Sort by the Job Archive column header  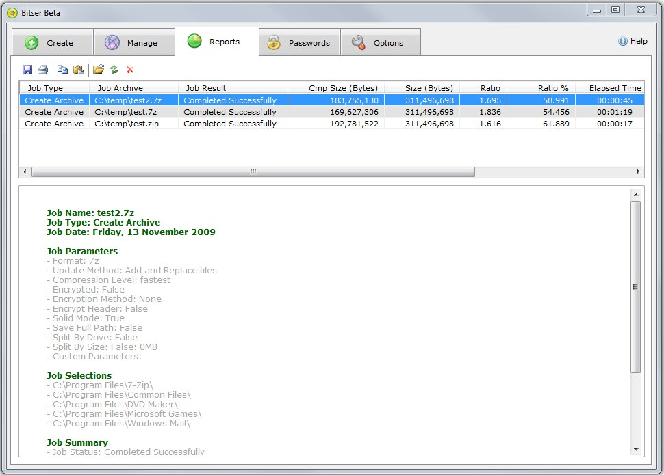click(133, 88)
